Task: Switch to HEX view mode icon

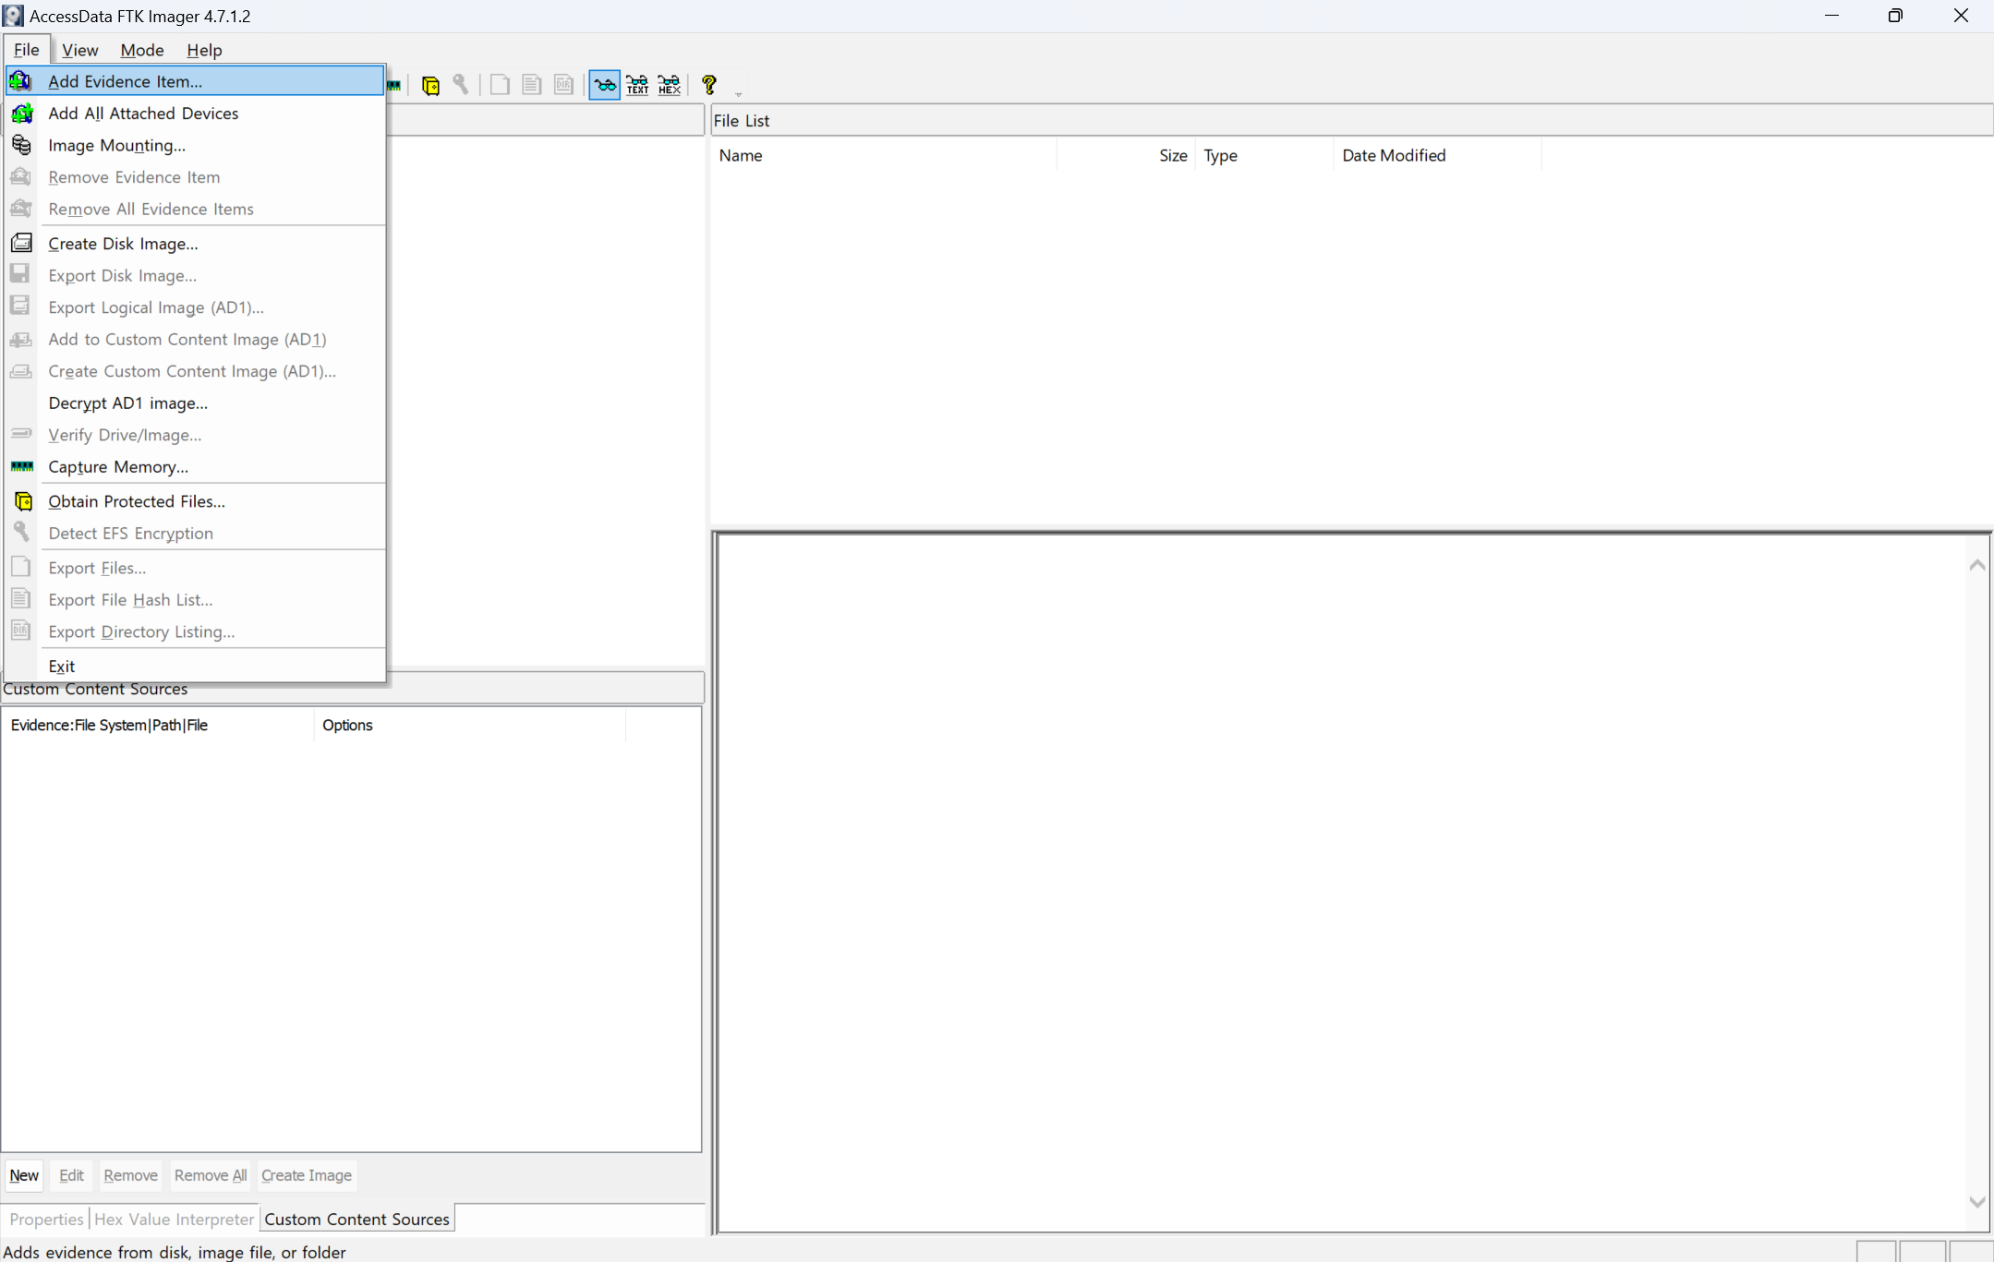Action: click(670, 85)
